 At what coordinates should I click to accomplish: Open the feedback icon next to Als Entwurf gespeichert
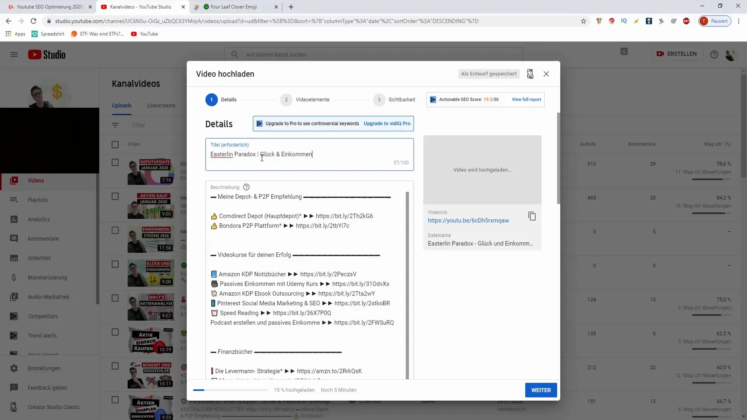coord(530,74)
